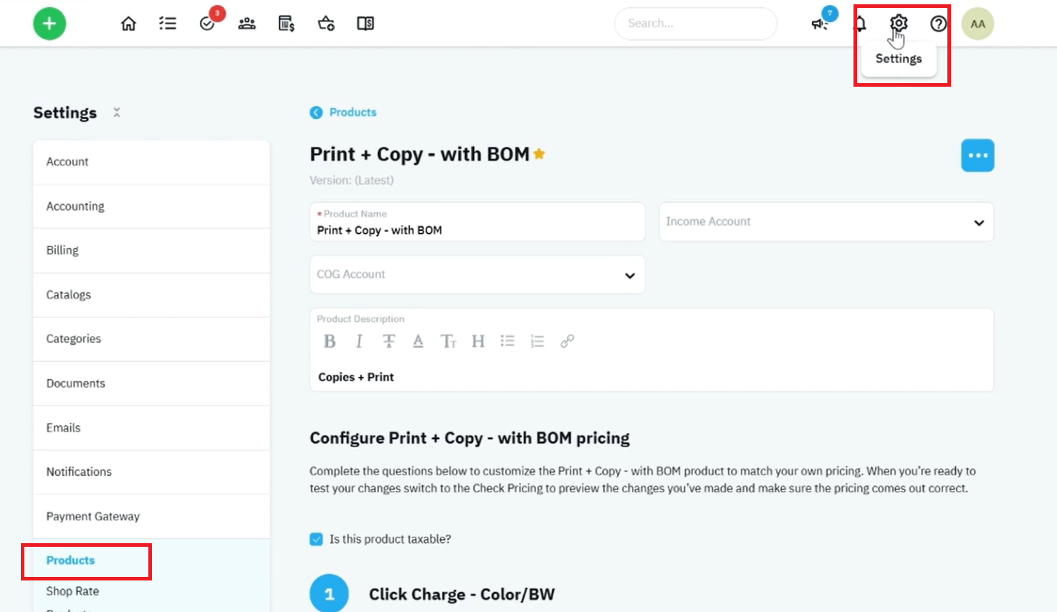Open the help question mark icon

click(x=938, y=24)
